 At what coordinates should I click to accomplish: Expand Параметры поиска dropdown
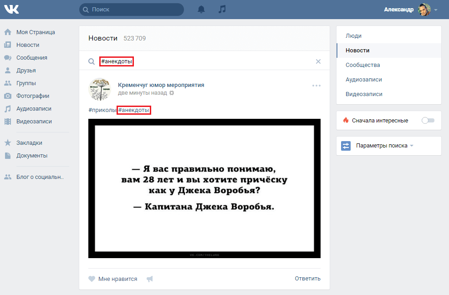click(x=385, y=146)
